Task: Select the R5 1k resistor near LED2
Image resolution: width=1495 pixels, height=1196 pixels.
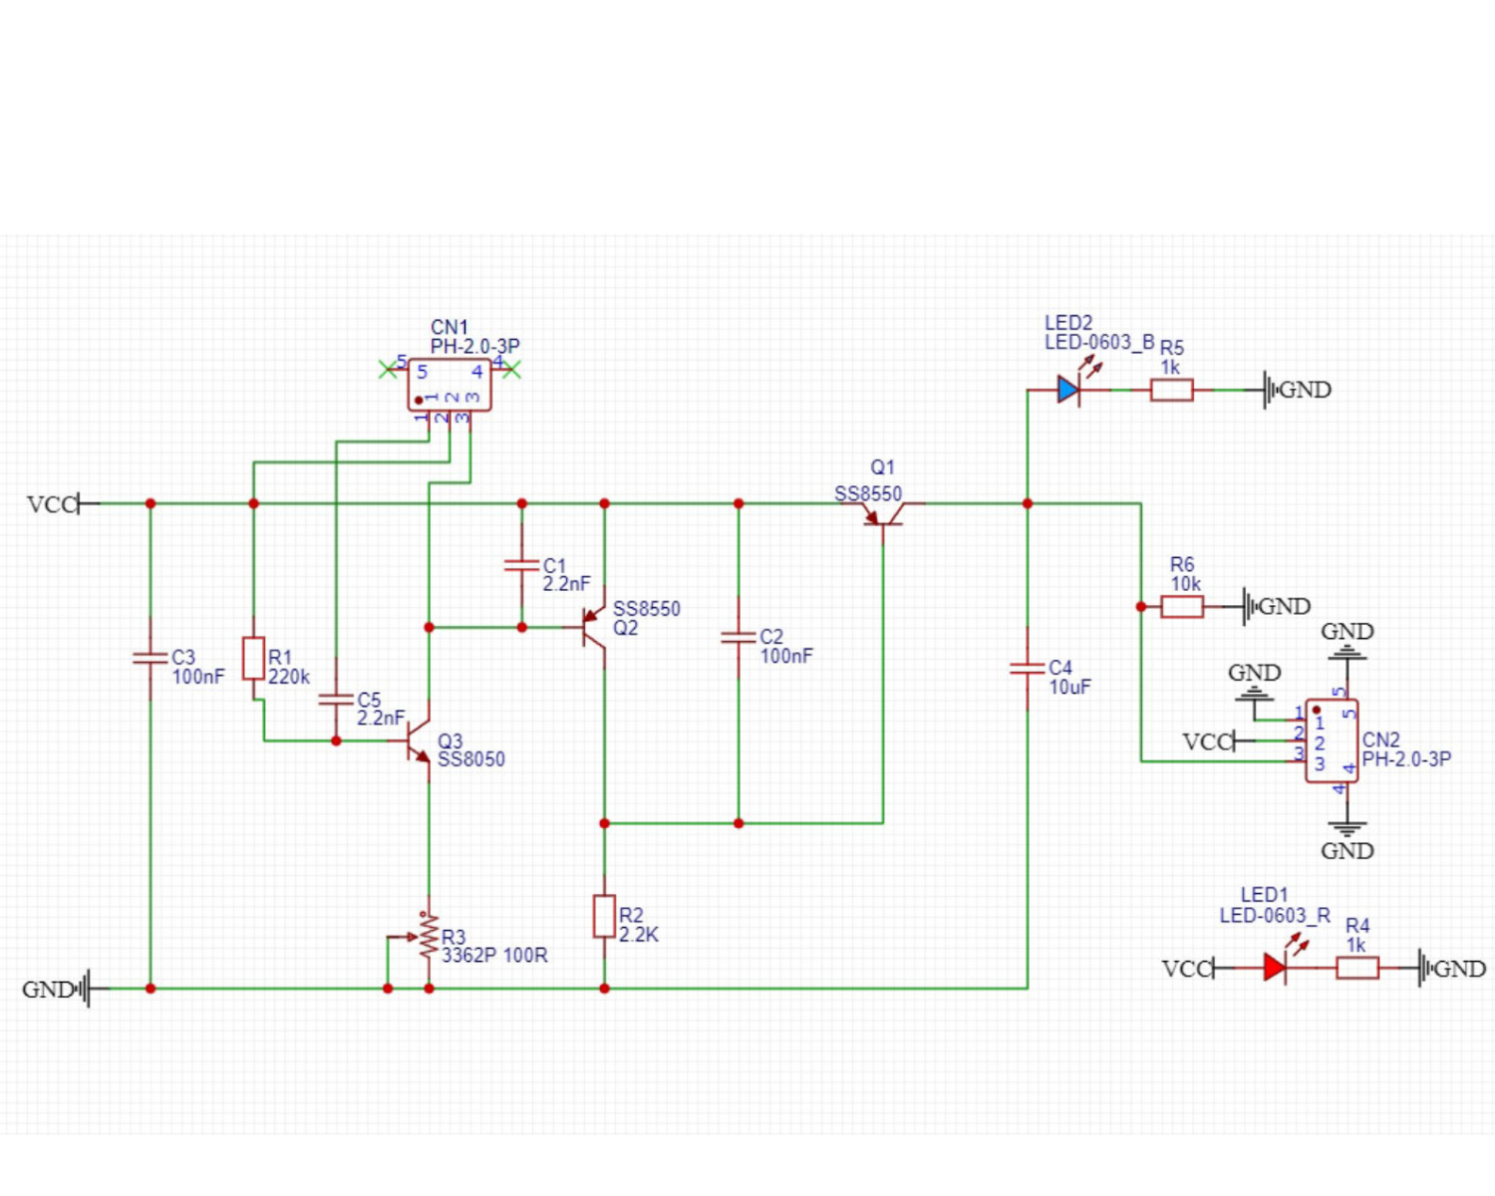Action: tap(1171, 390)
